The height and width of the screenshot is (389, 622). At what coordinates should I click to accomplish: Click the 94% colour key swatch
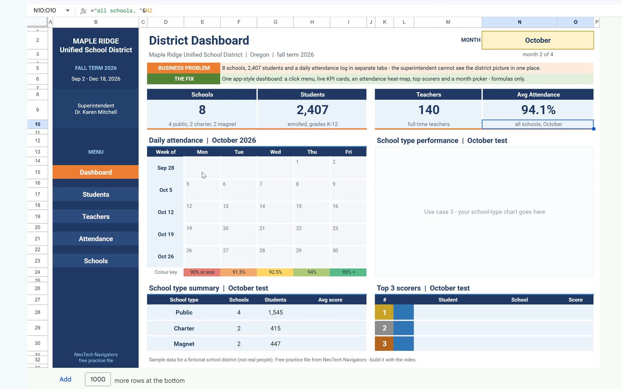pyautogui.click(x=312, y=272)
